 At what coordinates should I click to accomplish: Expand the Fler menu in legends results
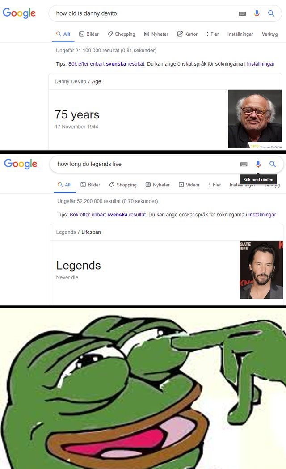(x=214, y=185)
